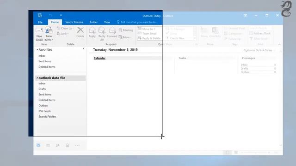Image resolution: width=296 pixels, height=166 pixels.
Task: Open navigation bar more options ellipsis
Action: (x=77, y=145)
